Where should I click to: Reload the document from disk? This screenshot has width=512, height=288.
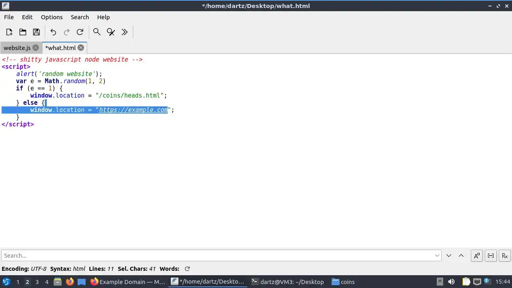80,32
